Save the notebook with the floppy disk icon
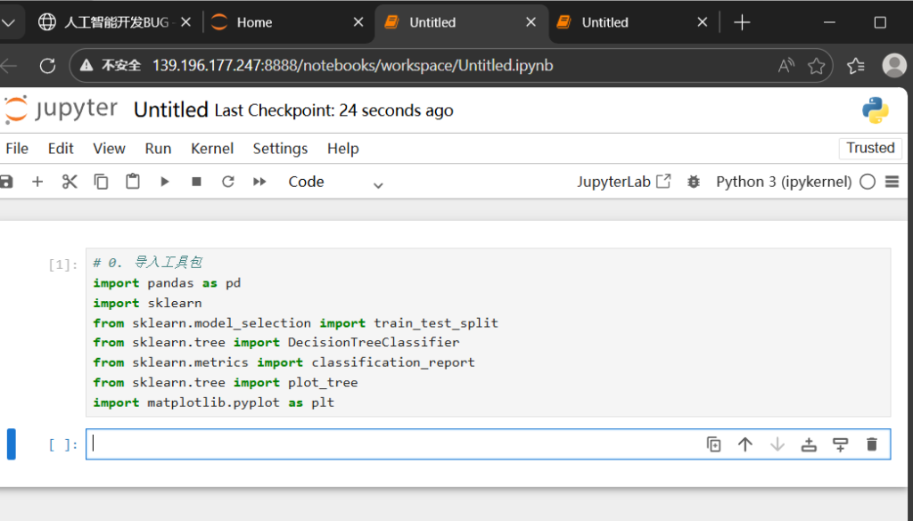This screenshot has height=521, width=913. [6, 182]
